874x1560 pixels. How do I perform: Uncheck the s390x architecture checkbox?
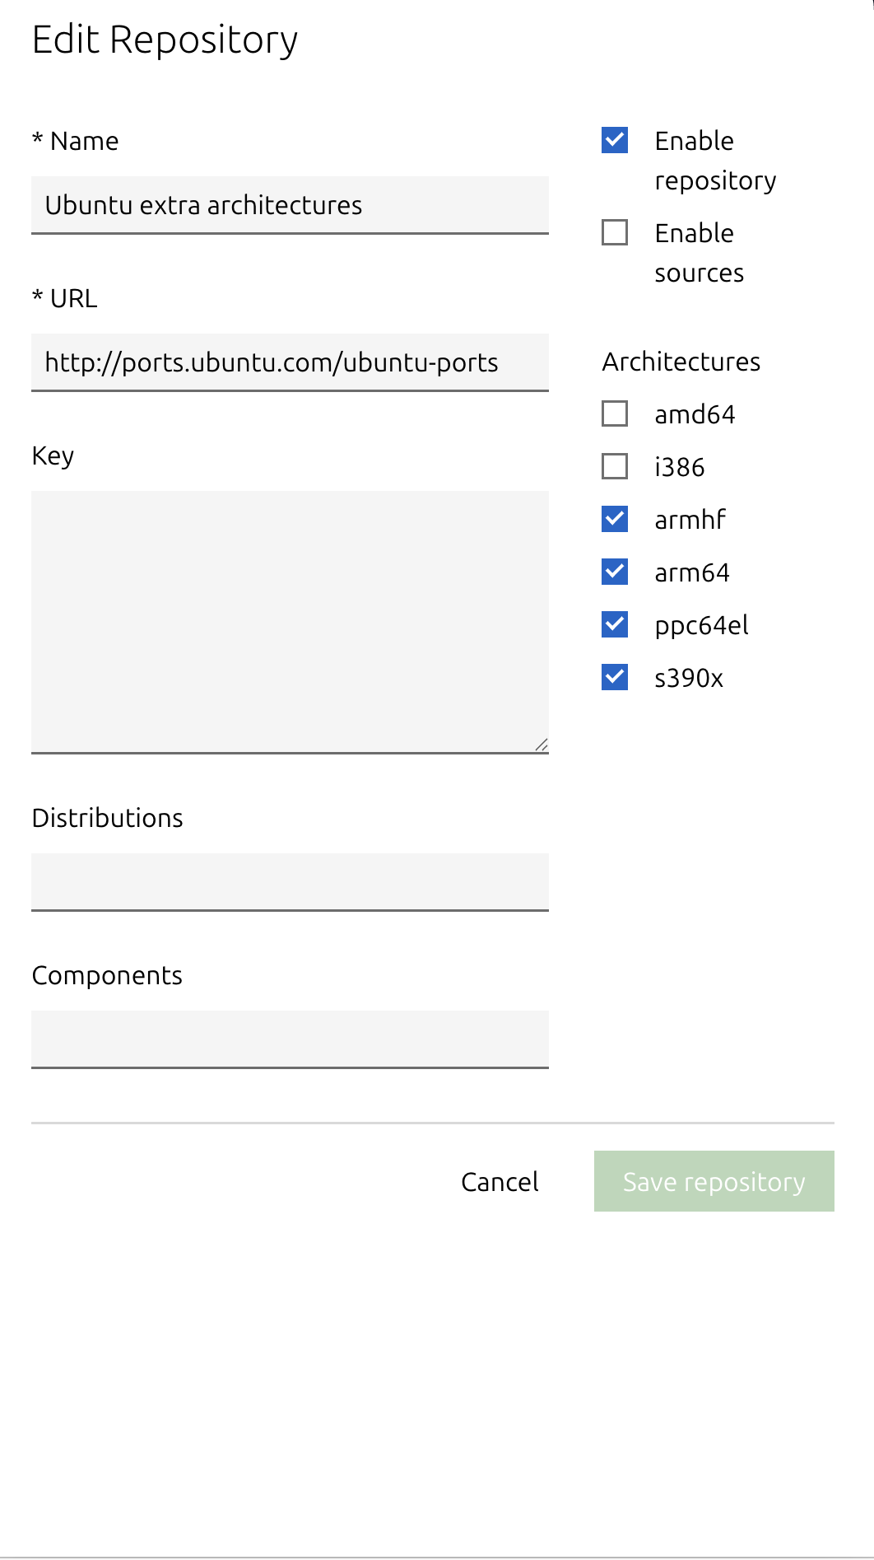point(615,677)
